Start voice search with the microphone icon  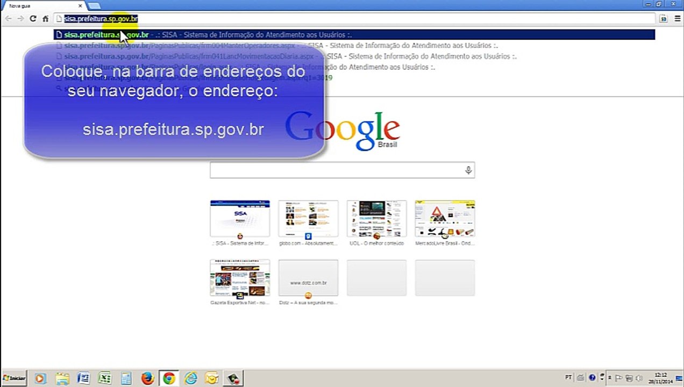[468, 170]
